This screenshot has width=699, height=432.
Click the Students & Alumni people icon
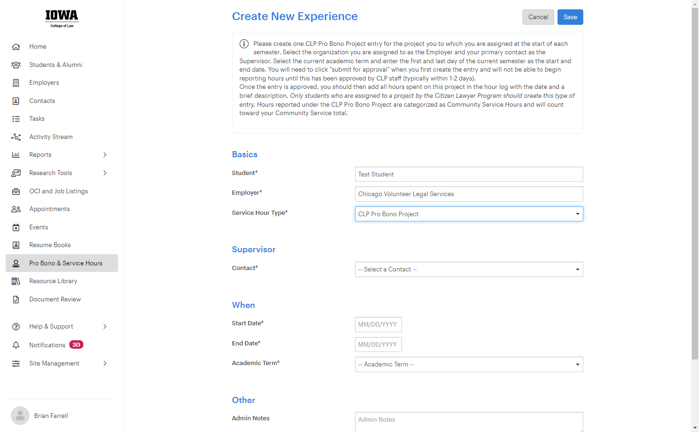pyautogui.click(x=16, y=65)
